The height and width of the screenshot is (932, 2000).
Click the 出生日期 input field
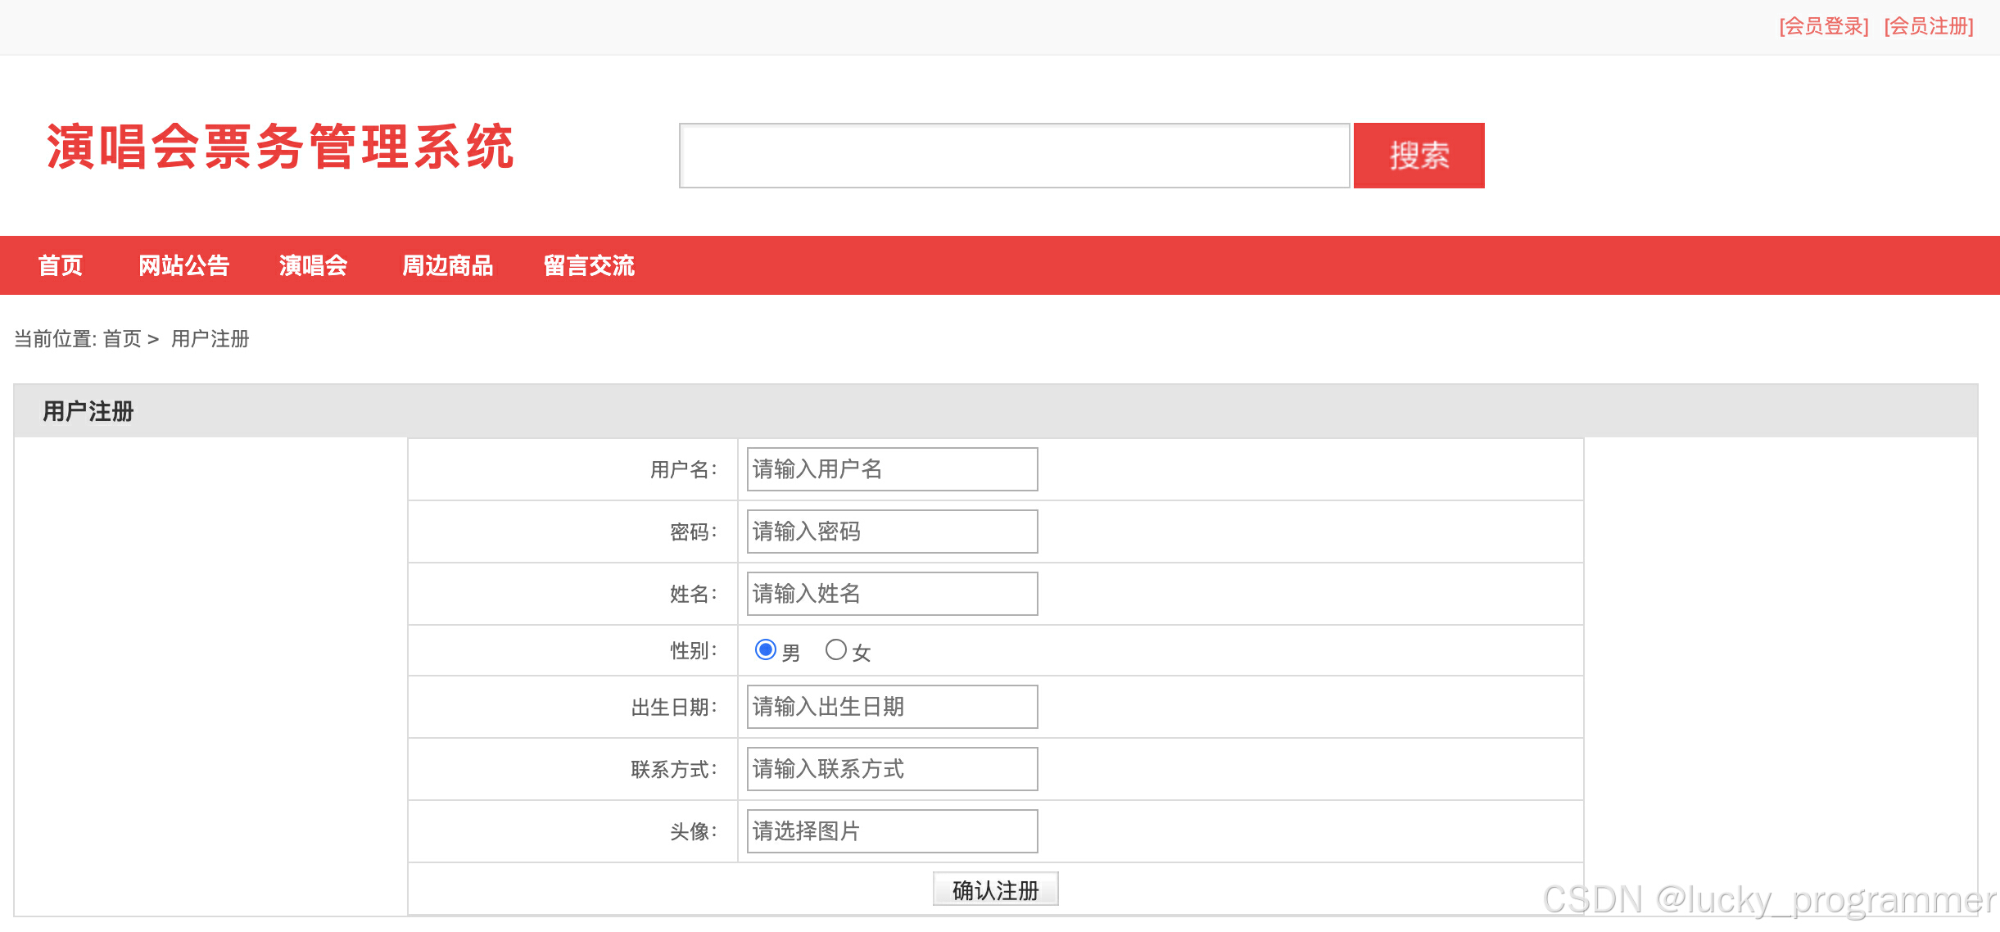tap(892, 707)
